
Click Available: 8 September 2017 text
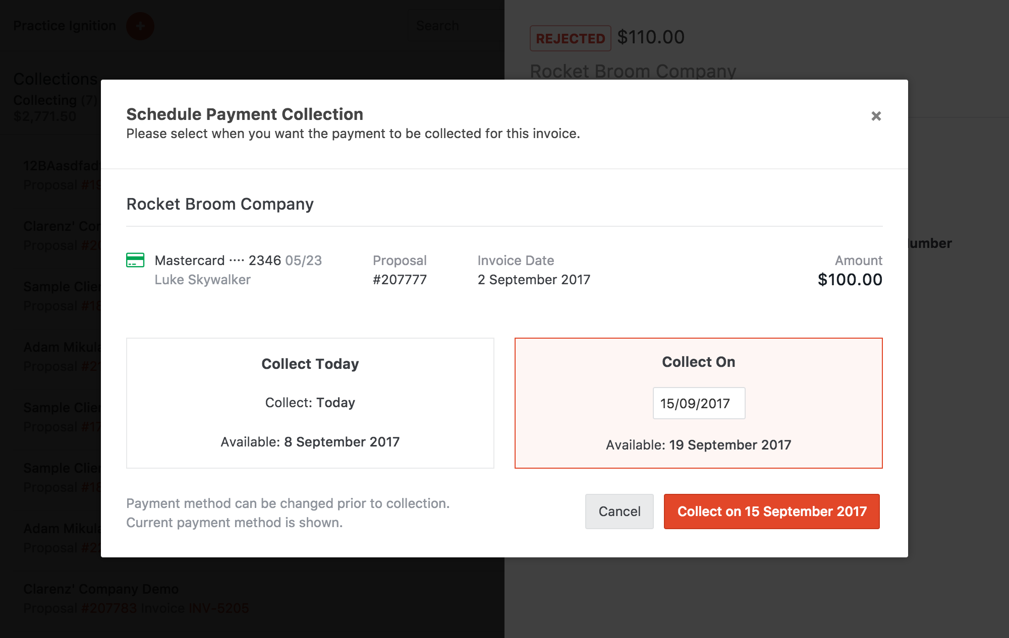[x=310, y=442]
